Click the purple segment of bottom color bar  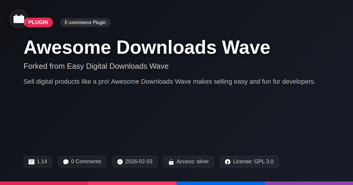[309, 183]
